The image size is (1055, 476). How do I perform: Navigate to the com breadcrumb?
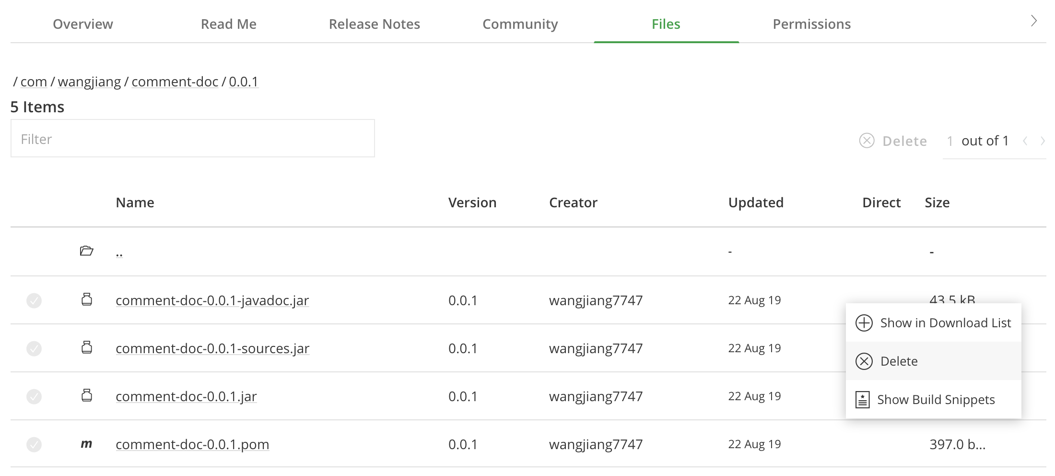(x=34, y=82)
